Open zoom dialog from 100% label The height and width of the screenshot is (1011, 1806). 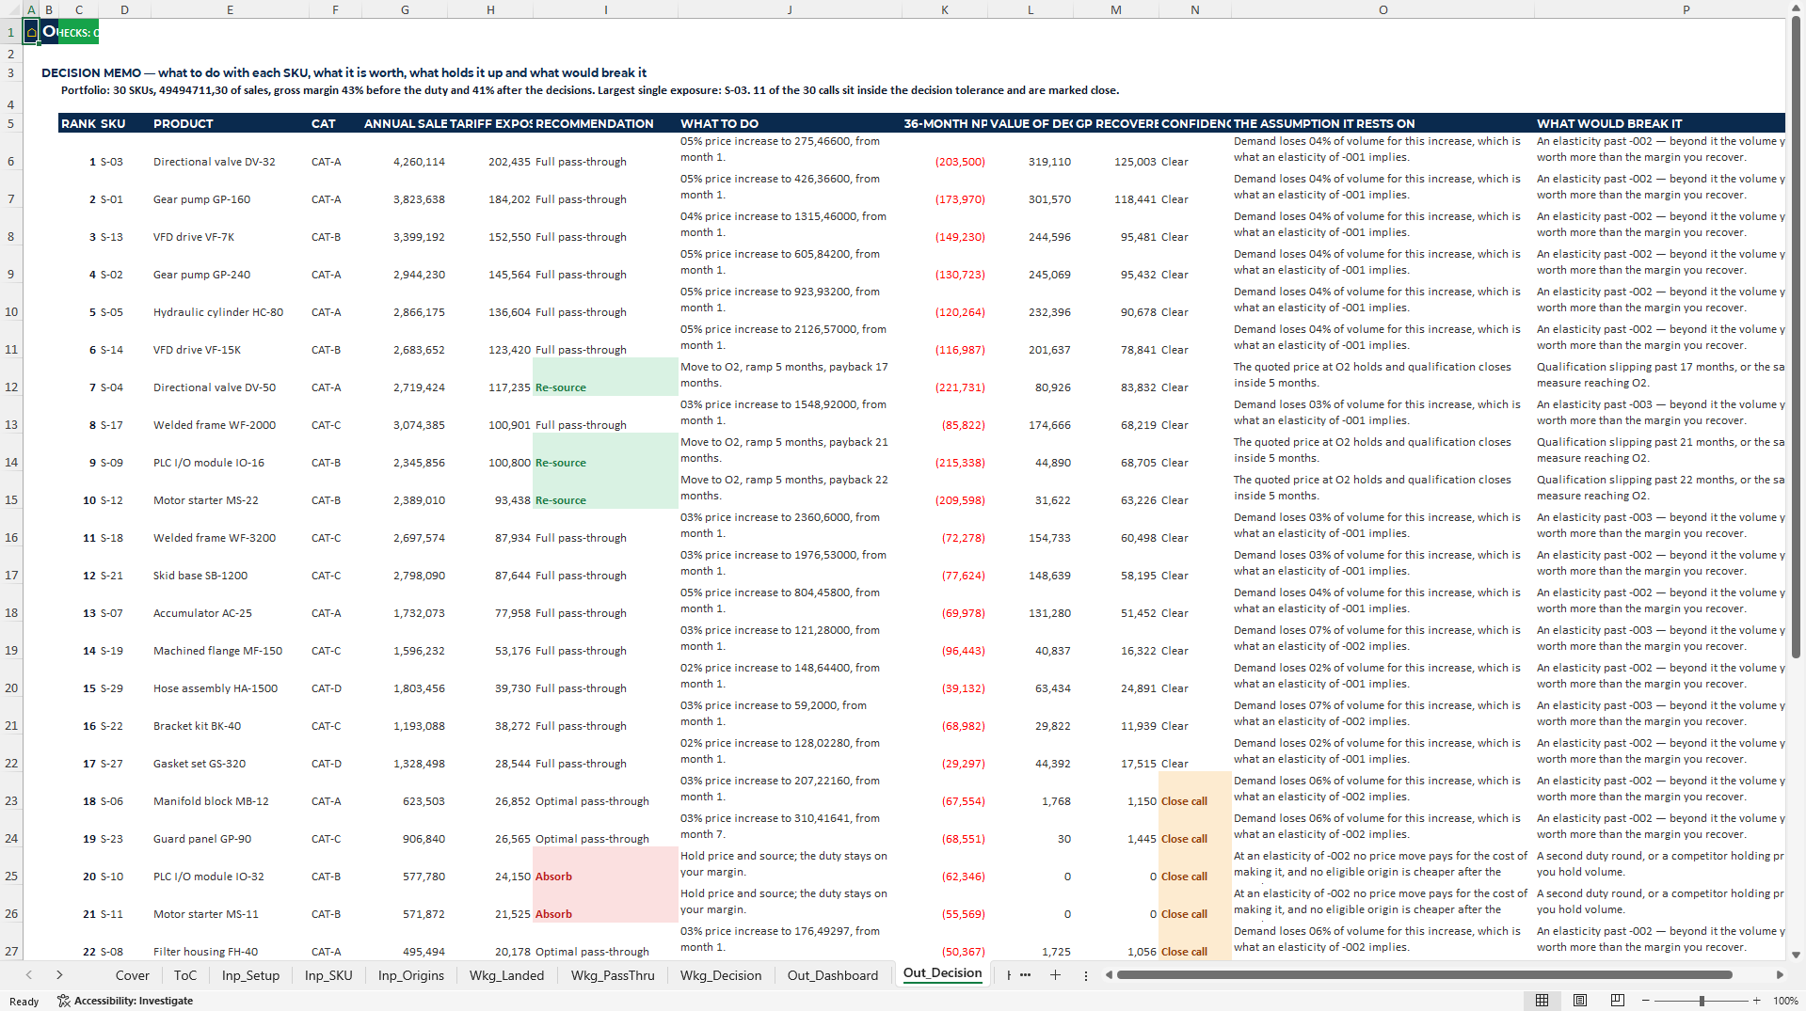(1785, 1001)
